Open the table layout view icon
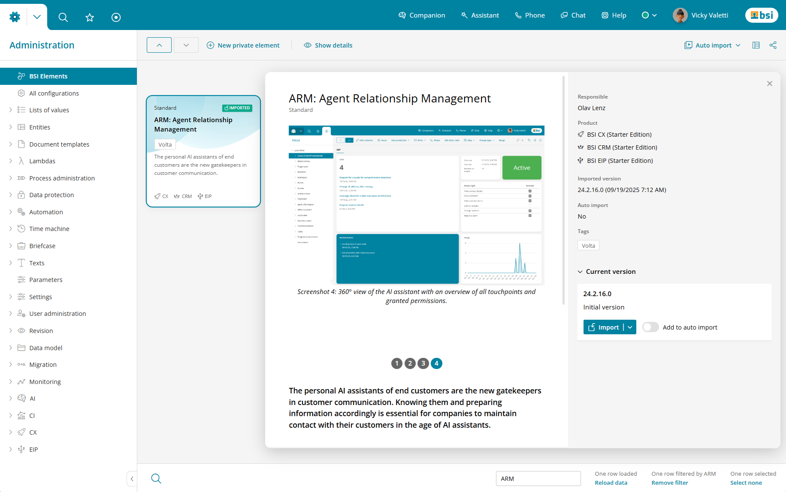This screenshot has width=786, height=492. click(756, 45)
